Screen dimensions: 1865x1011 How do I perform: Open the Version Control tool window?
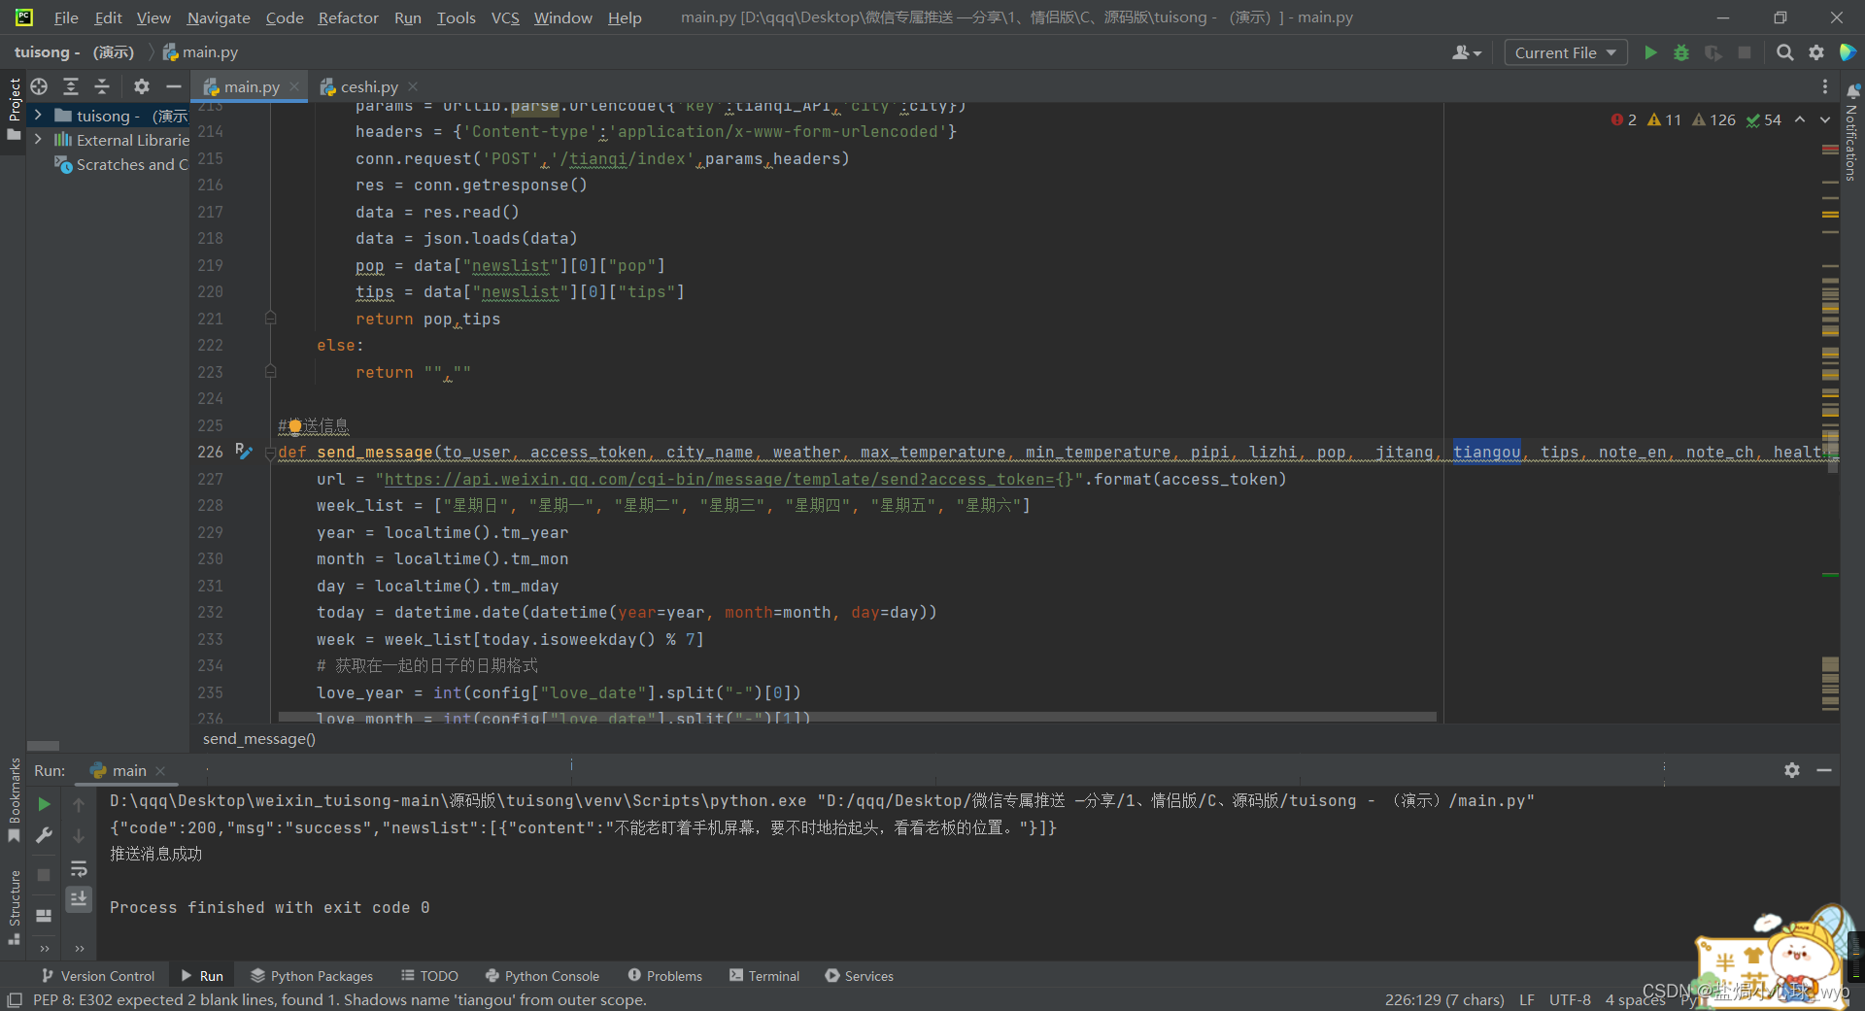pos(98,976)
